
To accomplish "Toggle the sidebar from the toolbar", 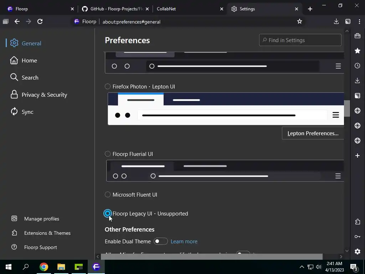I will coord(348,21).
